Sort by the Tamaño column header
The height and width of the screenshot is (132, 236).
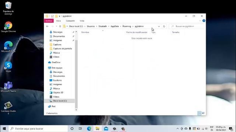(176, 32)
